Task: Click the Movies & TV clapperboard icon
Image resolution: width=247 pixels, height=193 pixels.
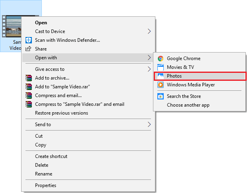Action: (161, 67)
